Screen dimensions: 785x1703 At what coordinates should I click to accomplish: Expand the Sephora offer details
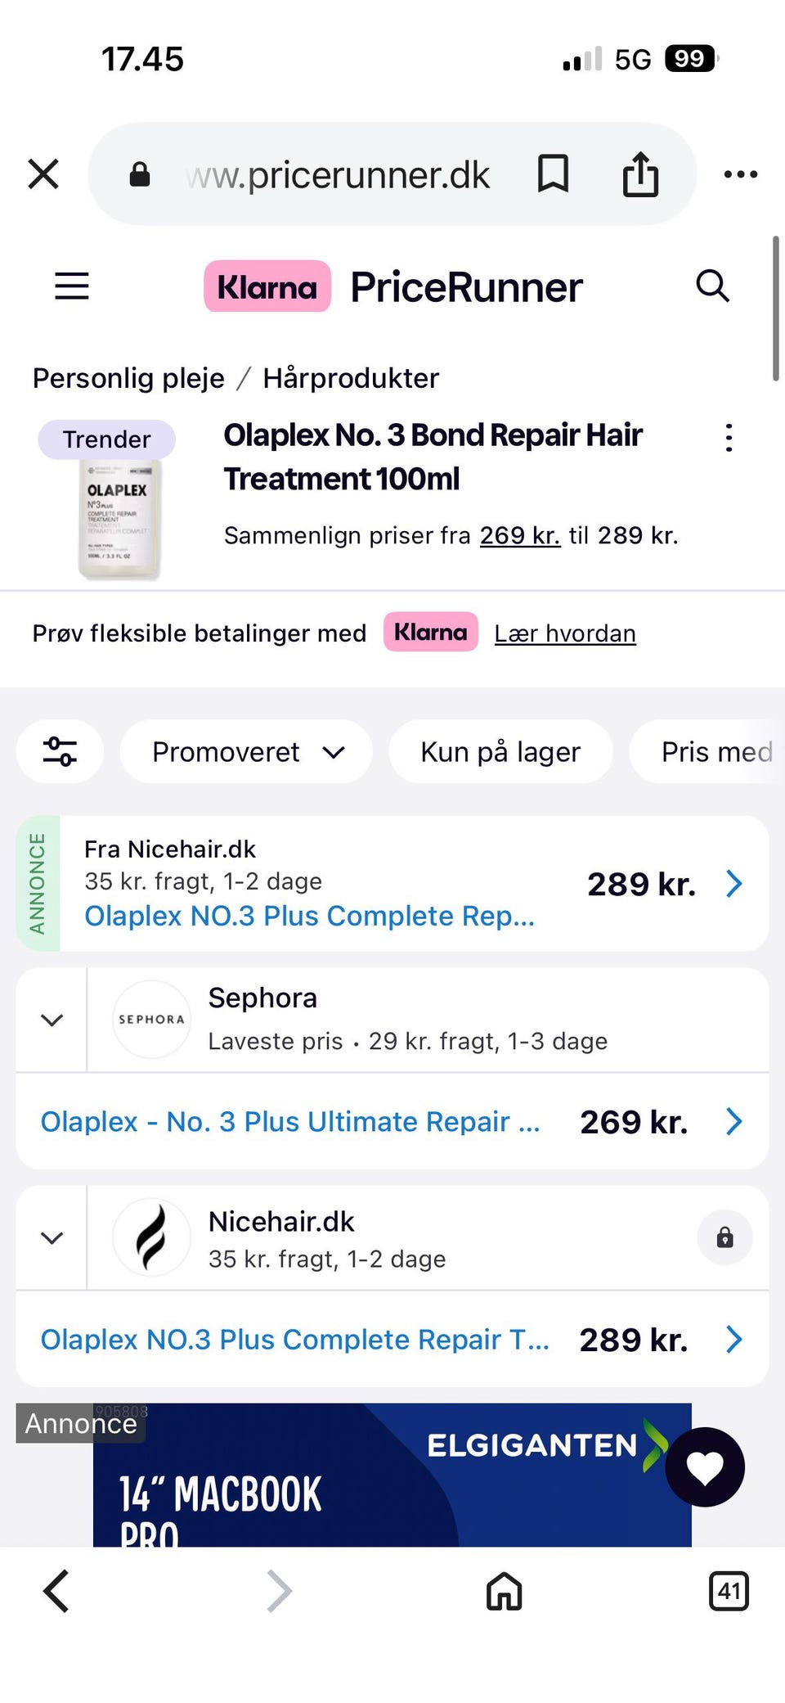52,1020
